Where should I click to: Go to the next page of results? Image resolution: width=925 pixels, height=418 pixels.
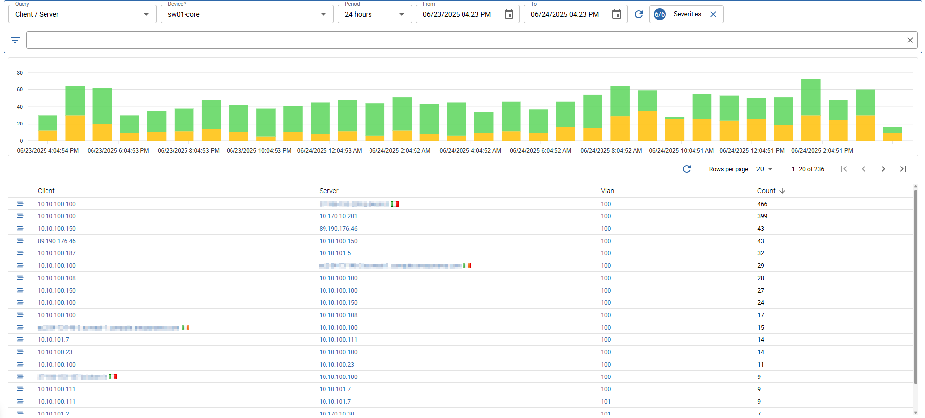pos(883,169)
